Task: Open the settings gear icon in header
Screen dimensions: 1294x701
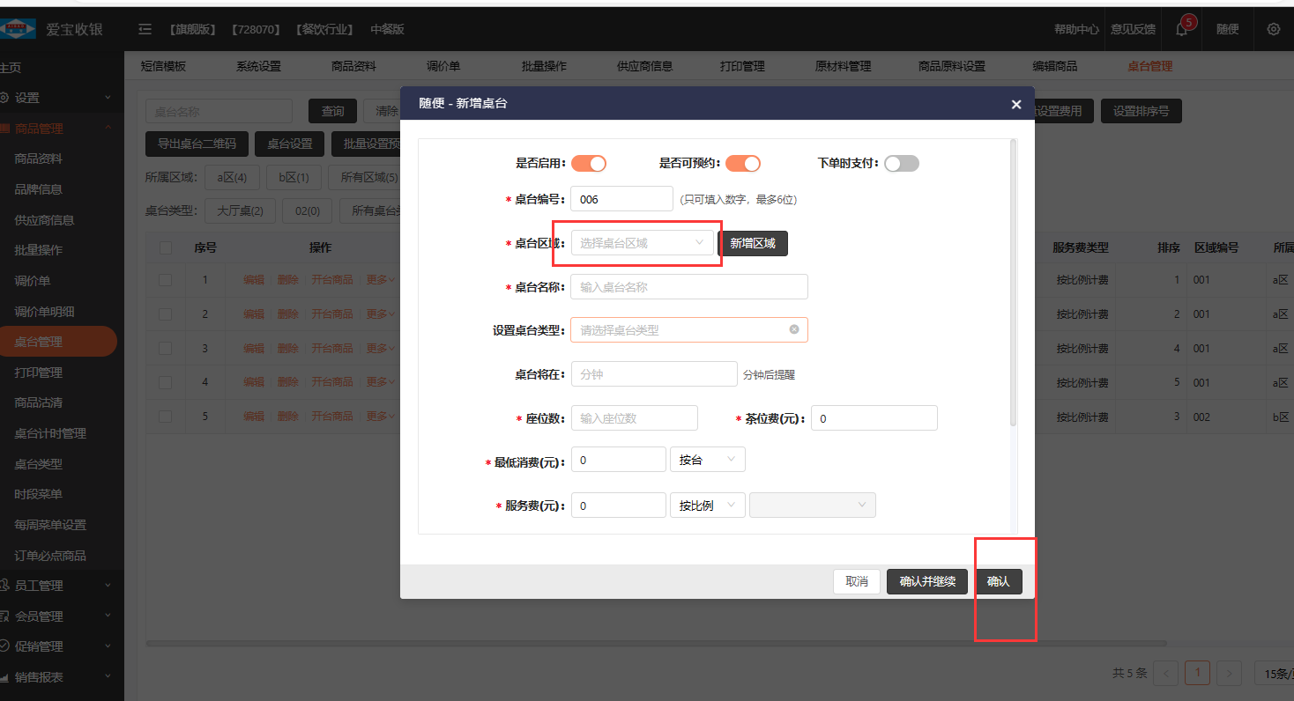Action: click(1273, 29)
